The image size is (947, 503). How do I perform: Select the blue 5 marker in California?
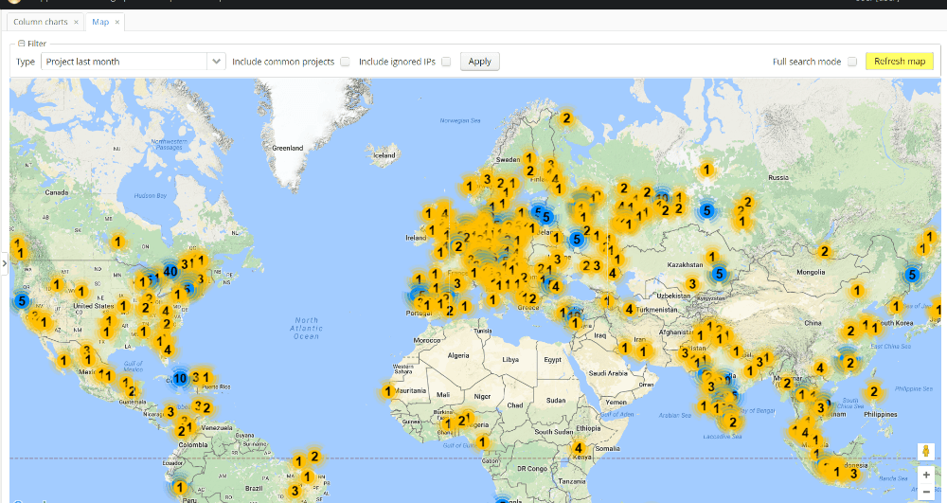[22, 300]
